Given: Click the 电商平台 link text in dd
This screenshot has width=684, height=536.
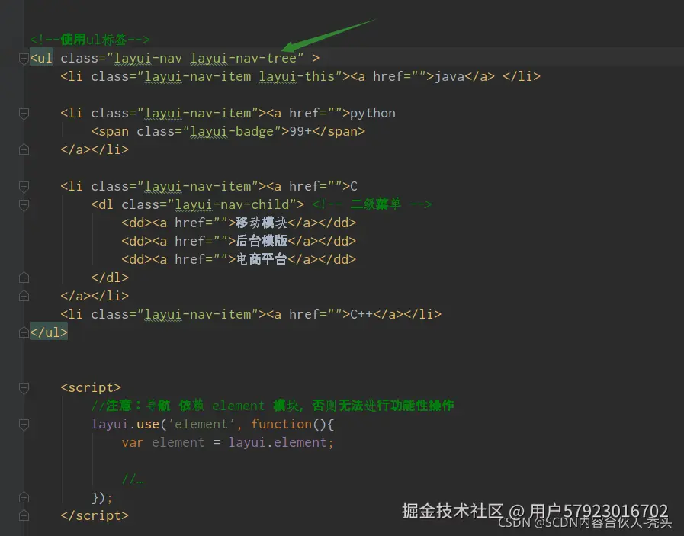Looking at the screenshot, I should (262, 259).
